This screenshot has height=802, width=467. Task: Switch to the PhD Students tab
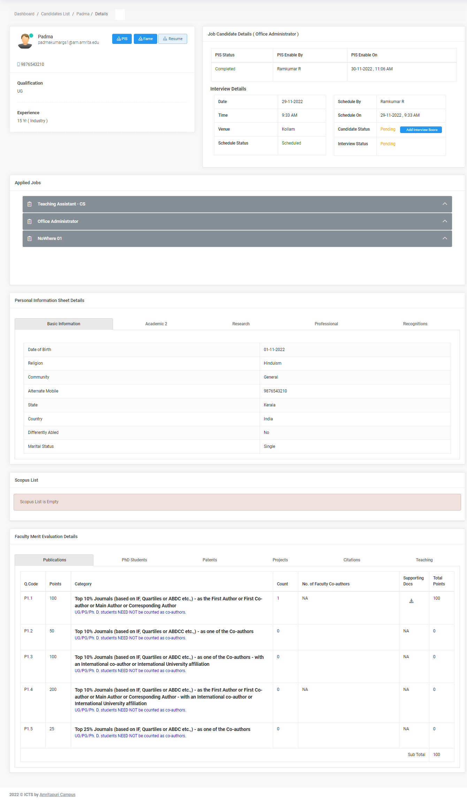[134, 560]
